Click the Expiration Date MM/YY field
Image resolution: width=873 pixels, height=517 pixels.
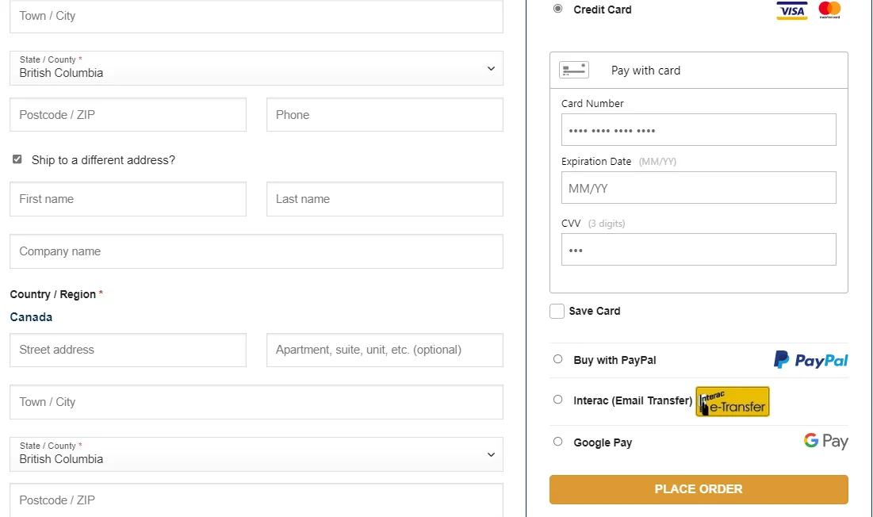click(x=699, y=188)
